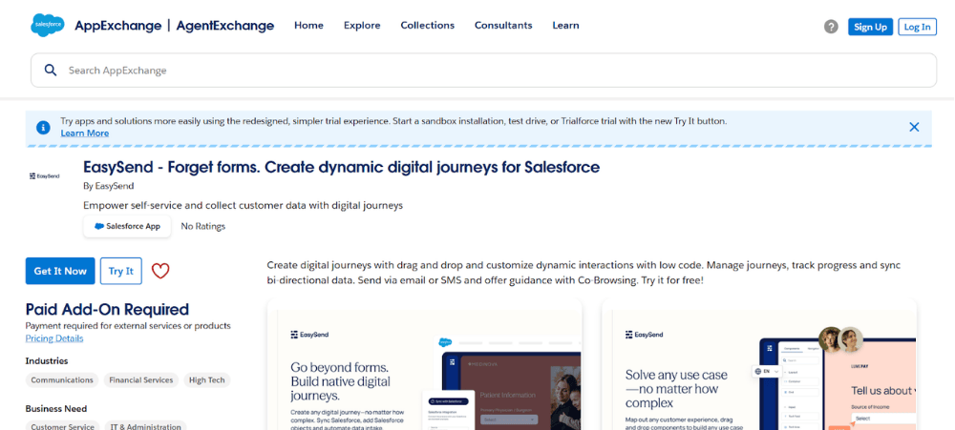Click the Get It Now button
The height and width of the screenshot is (430, 955).
pyautogui.click(x=60, y=271)
